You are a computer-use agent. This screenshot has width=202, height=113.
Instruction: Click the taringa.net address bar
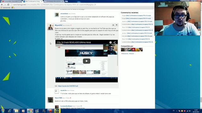82,5
